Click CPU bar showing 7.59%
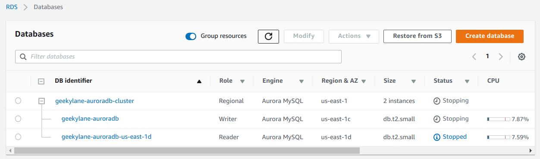This screenshot has height=159, width=540. (x=499, y=137)
